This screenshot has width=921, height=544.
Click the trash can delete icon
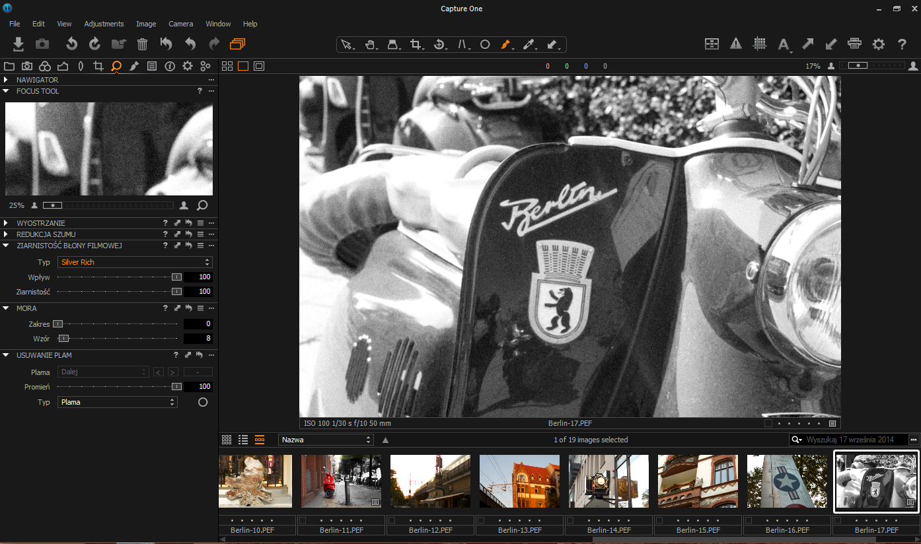coord(142,44)
